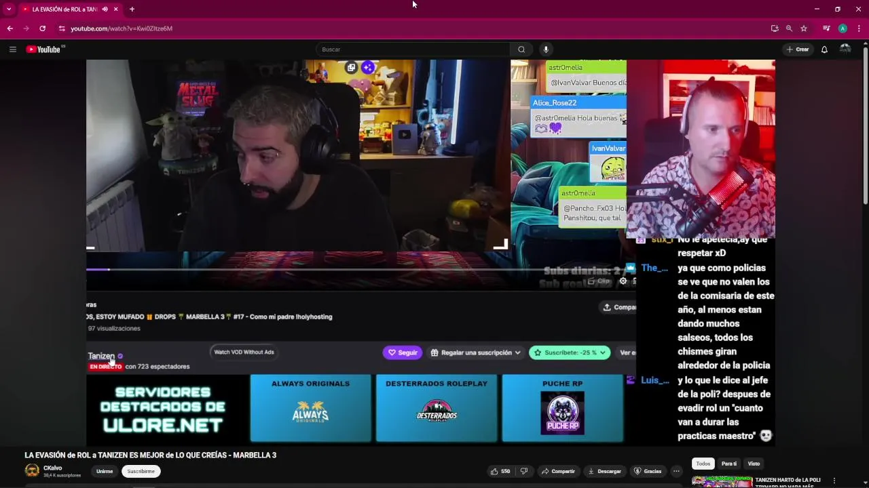Bookmark this page with the star icon
This screenshot has height=488, width=869.
point(804,28)
